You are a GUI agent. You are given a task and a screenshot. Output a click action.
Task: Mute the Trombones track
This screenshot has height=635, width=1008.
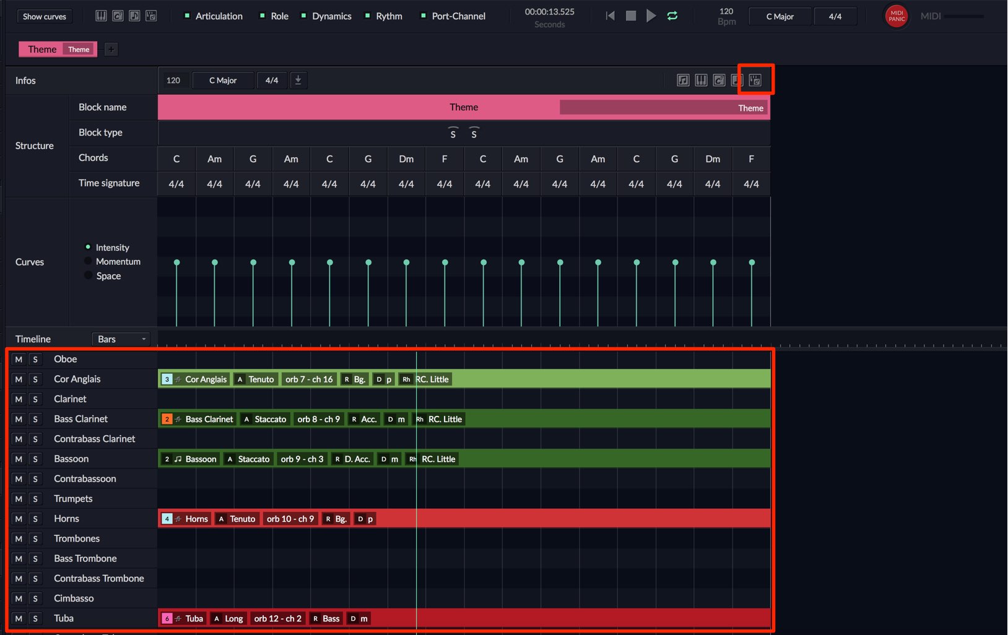[19, 538]
